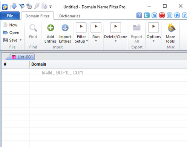Open More Tools
187x147 pixels.
170,33
